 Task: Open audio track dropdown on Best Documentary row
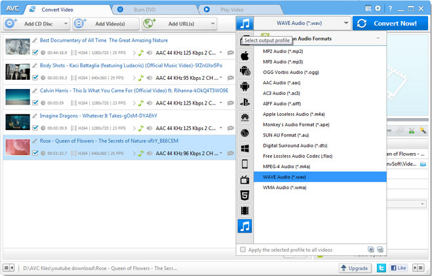tap(221, 52)
